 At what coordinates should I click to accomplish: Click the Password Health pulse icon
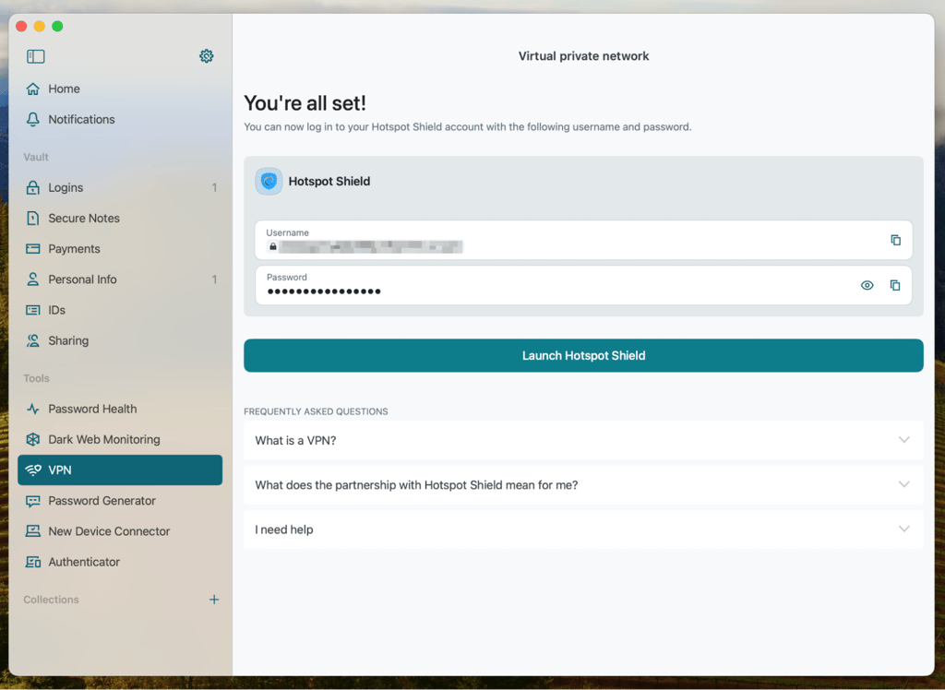32,409
